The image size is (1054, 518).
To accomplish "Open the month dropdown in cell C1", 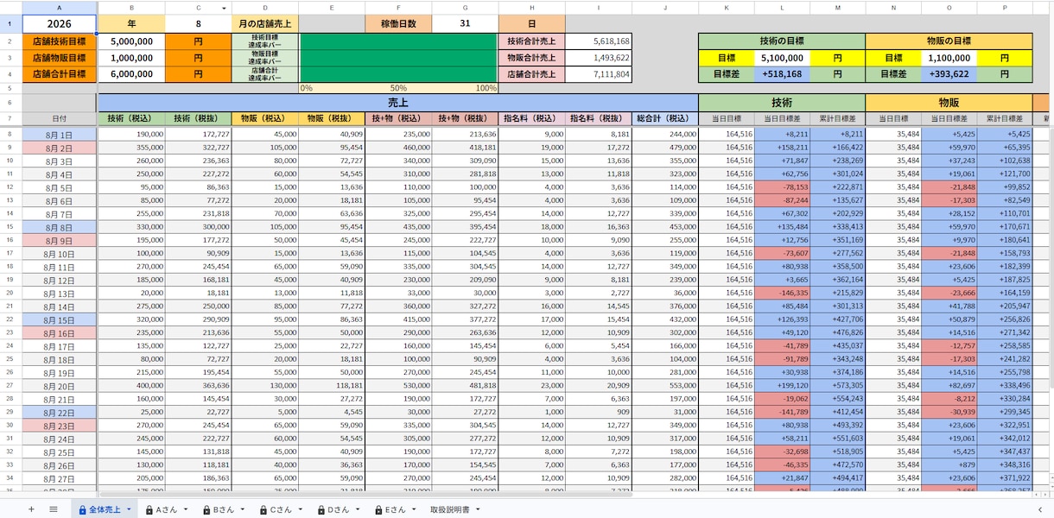I will [x=225, y=8].
